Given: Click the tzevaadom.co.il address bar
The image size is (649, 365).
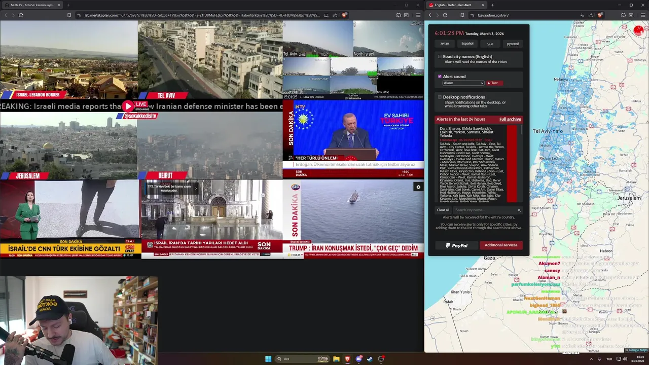Looking at the screenshot, I should pyautogui.click(x=493, y=15).
